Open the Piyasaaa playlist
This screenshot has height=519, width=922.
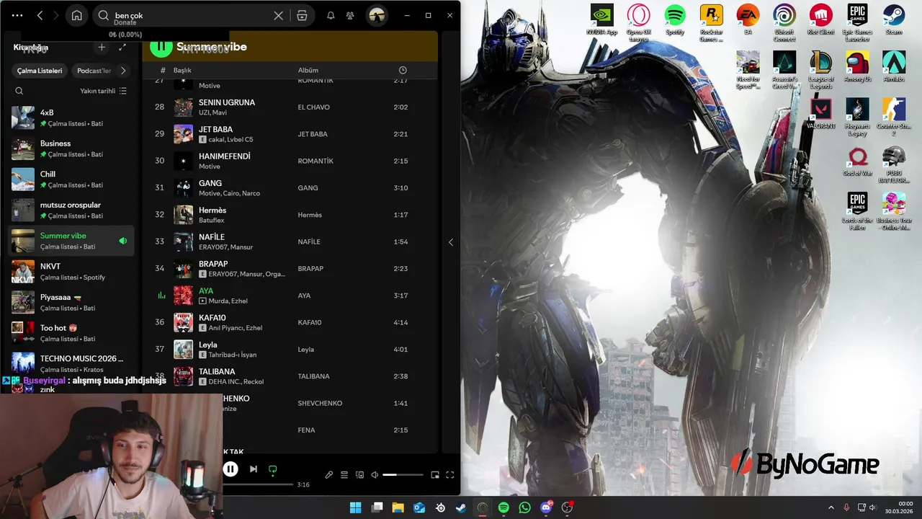tap(70, 302)
